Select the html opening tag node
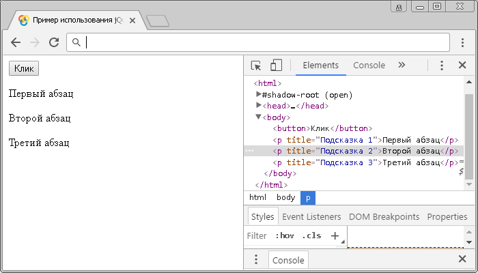 coord(268,83)
